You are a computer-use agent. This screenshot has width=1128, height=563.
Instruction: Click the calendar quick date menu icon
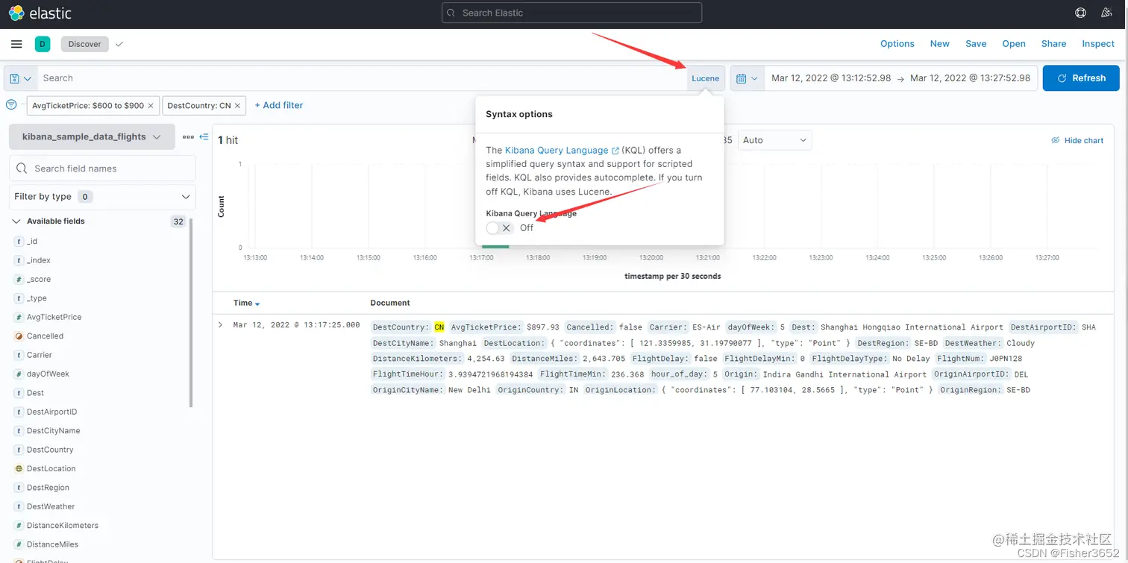click(x=747, y=78)
